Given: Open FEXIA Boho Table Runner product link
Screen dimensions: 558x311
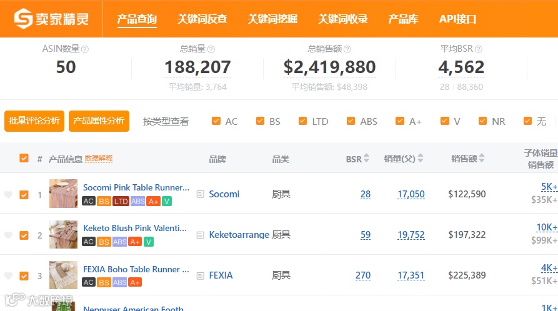Looking at the screenshot, I should pyautogui.click(x=136, y=269).
